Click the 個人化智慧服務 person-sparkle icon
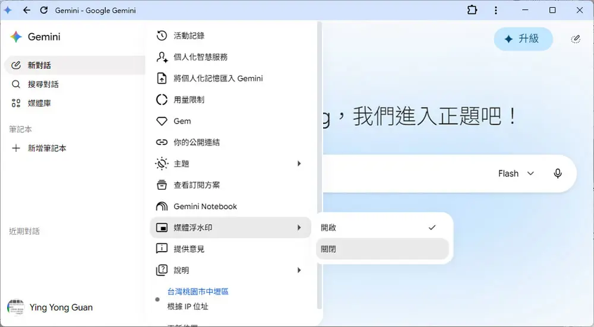Screen dimensions: 594x327 click(162, 57)
